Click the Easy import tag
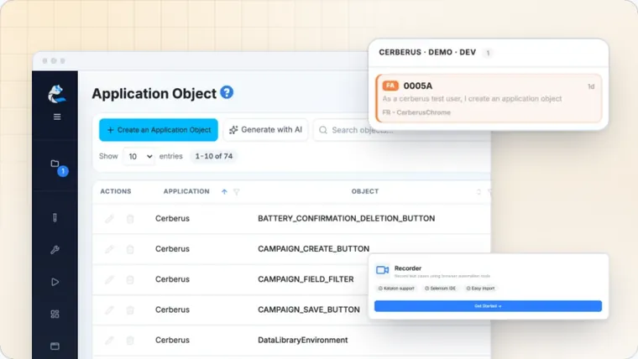The height and width of the screenshot is (359, 638). tap(480, 289)
